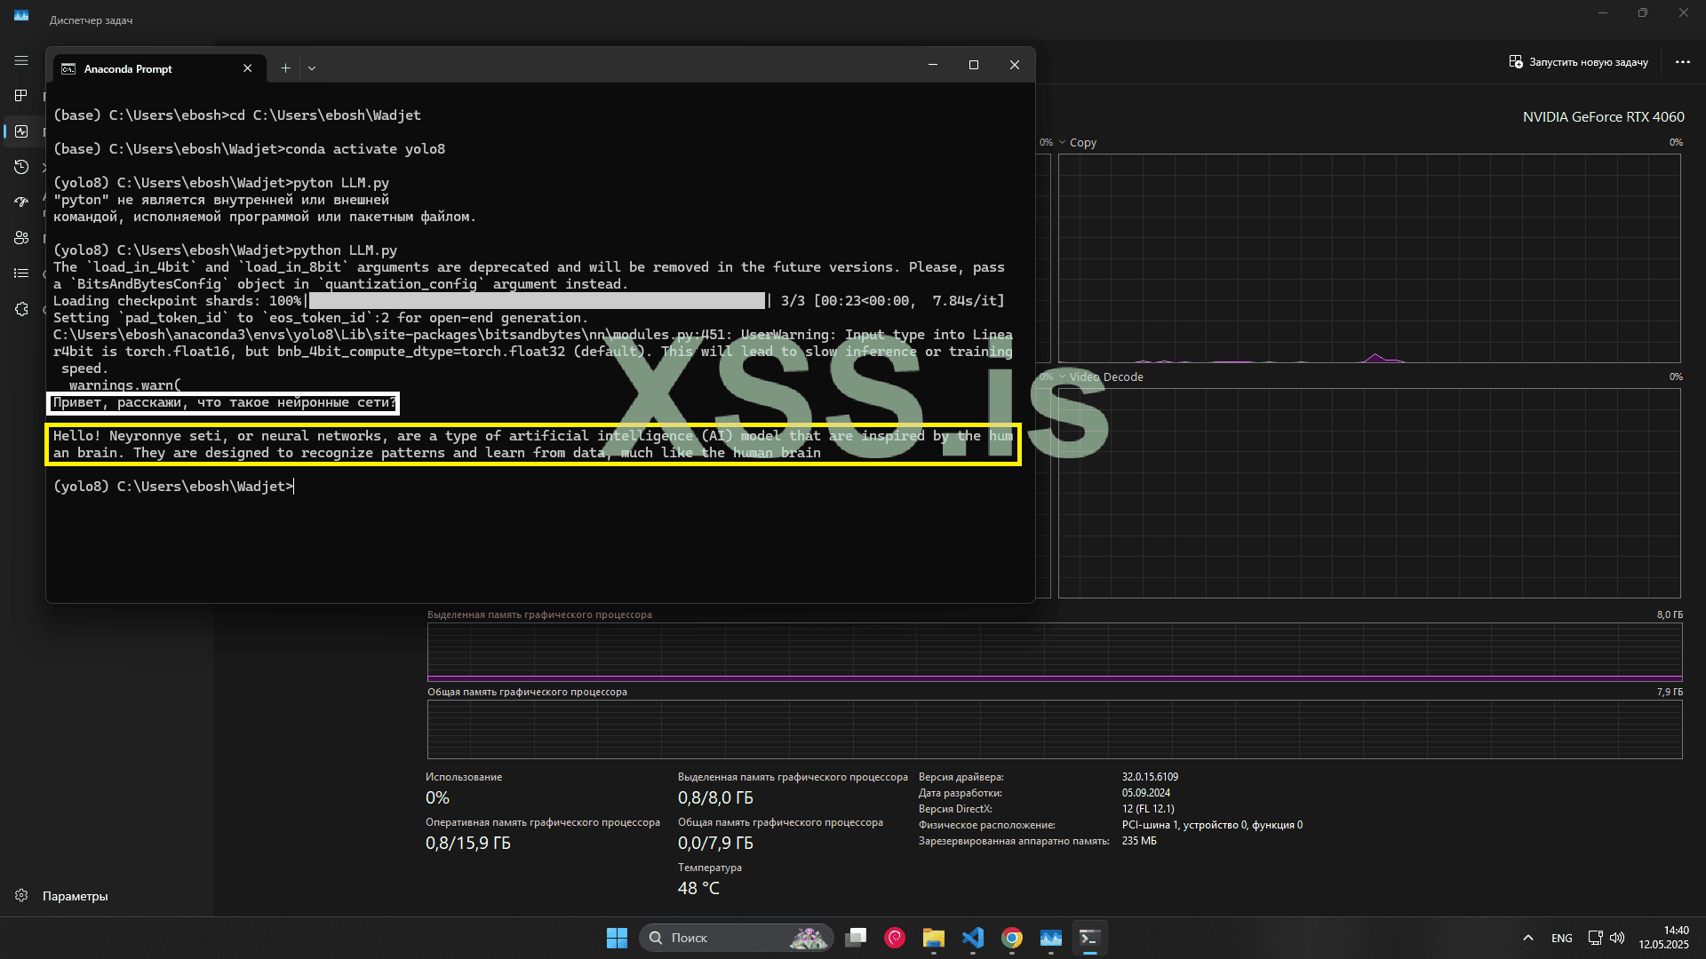Expand the Copy graph engine dropdown
The height and width of the screenshot is (959, 1706).
(1062, 142)
